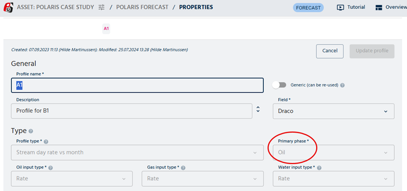
Task: Open the Field dropdown showing Draco
Action: tap(333, 111)
